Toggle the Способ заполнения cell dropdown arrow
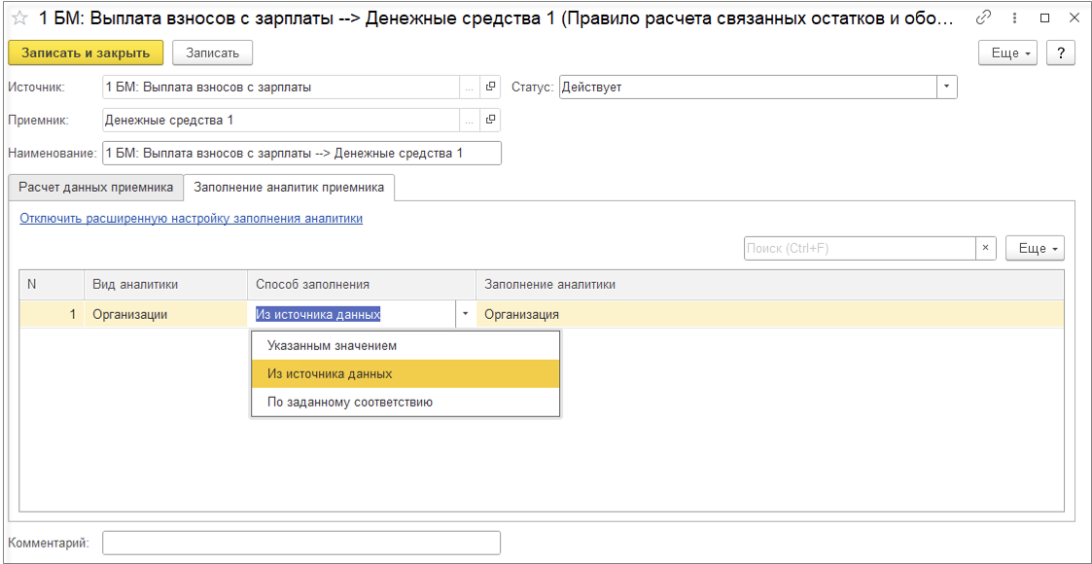This screenshot has width=1092, height=564. pyautogui.click(x=465, y=314)
